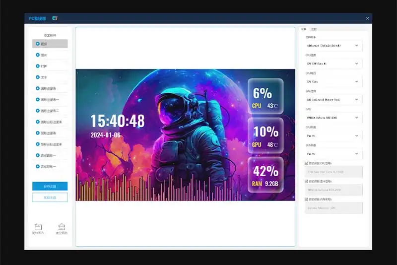Open the CPU Core #1 temperature dropdown
Image resolution: width=397 pixels, height=265 pixels.
point(333,64)
